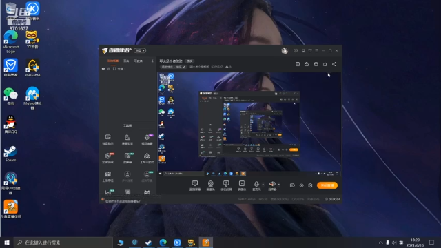Open the MuMu emulator desktop shortcut
This screenshot has height=248, width=441.
pyautogui.click(x=32, y=98)
